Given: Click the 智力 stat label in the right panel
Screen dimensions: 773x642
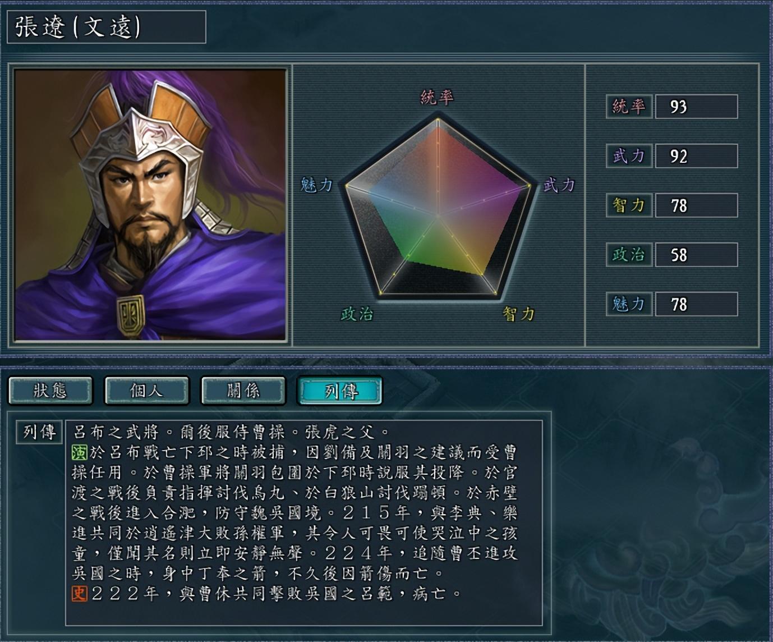Looking at the screenshot, I should [x=629, y=205].
